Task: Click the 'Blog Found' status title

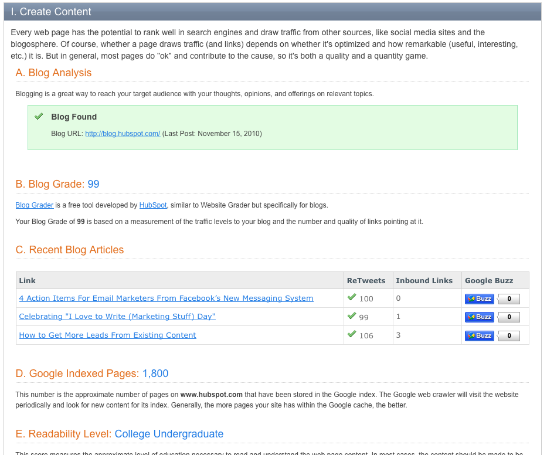Action: tap(74, 117)
